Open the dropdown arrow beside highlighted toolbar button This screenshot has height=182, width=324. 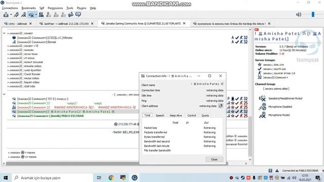(x=36, y=15)
